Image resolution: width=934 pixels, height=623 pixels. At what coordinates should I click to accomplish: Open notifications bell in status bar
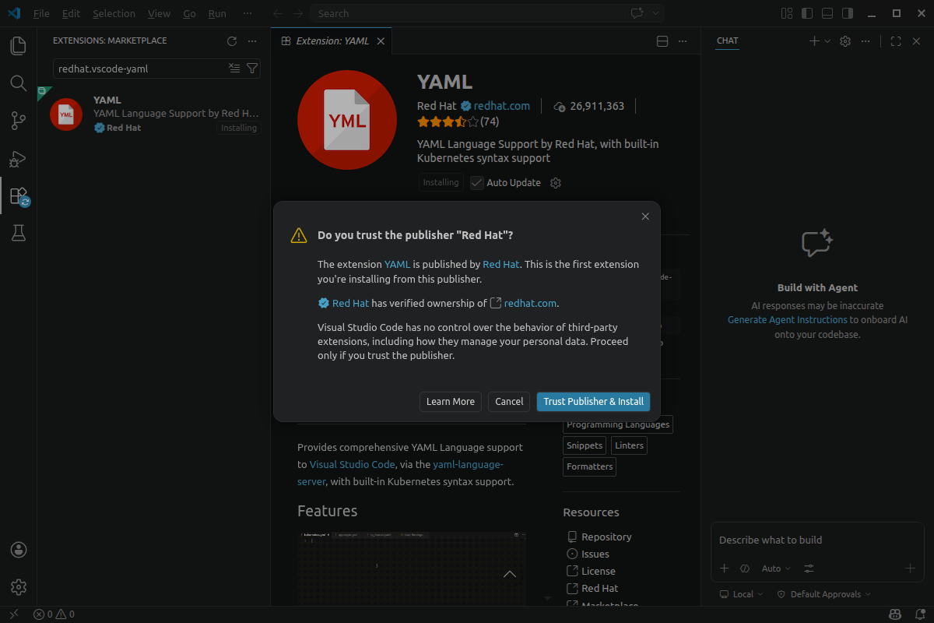918,614
